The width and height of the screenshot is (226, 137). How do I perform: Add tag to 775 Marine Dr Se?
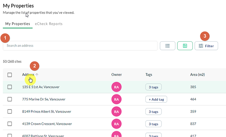[156, 99]
